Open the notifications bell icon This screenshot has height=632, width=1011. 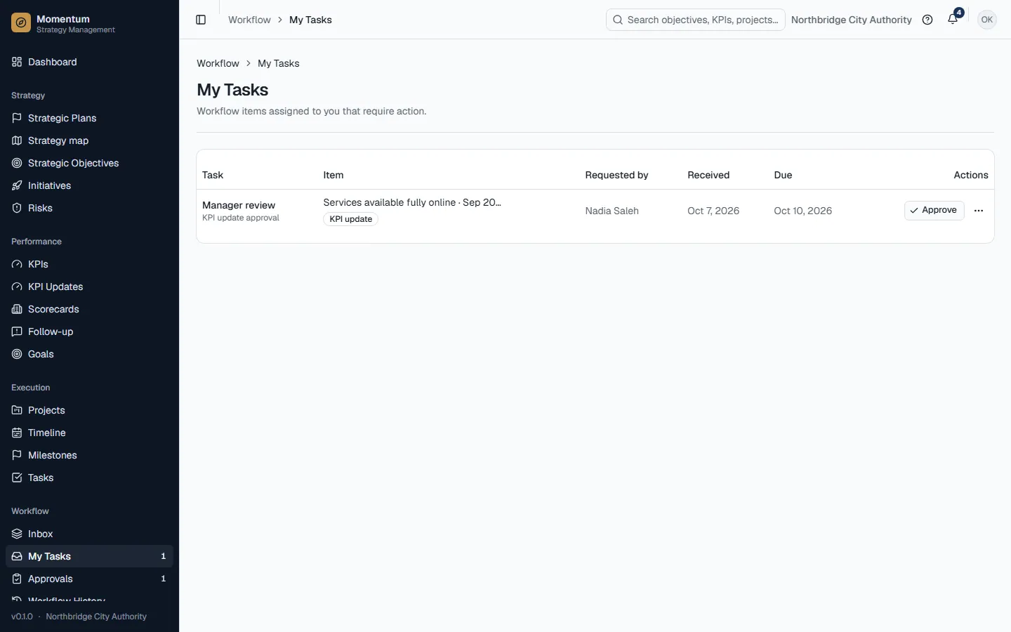click(953, 20)
